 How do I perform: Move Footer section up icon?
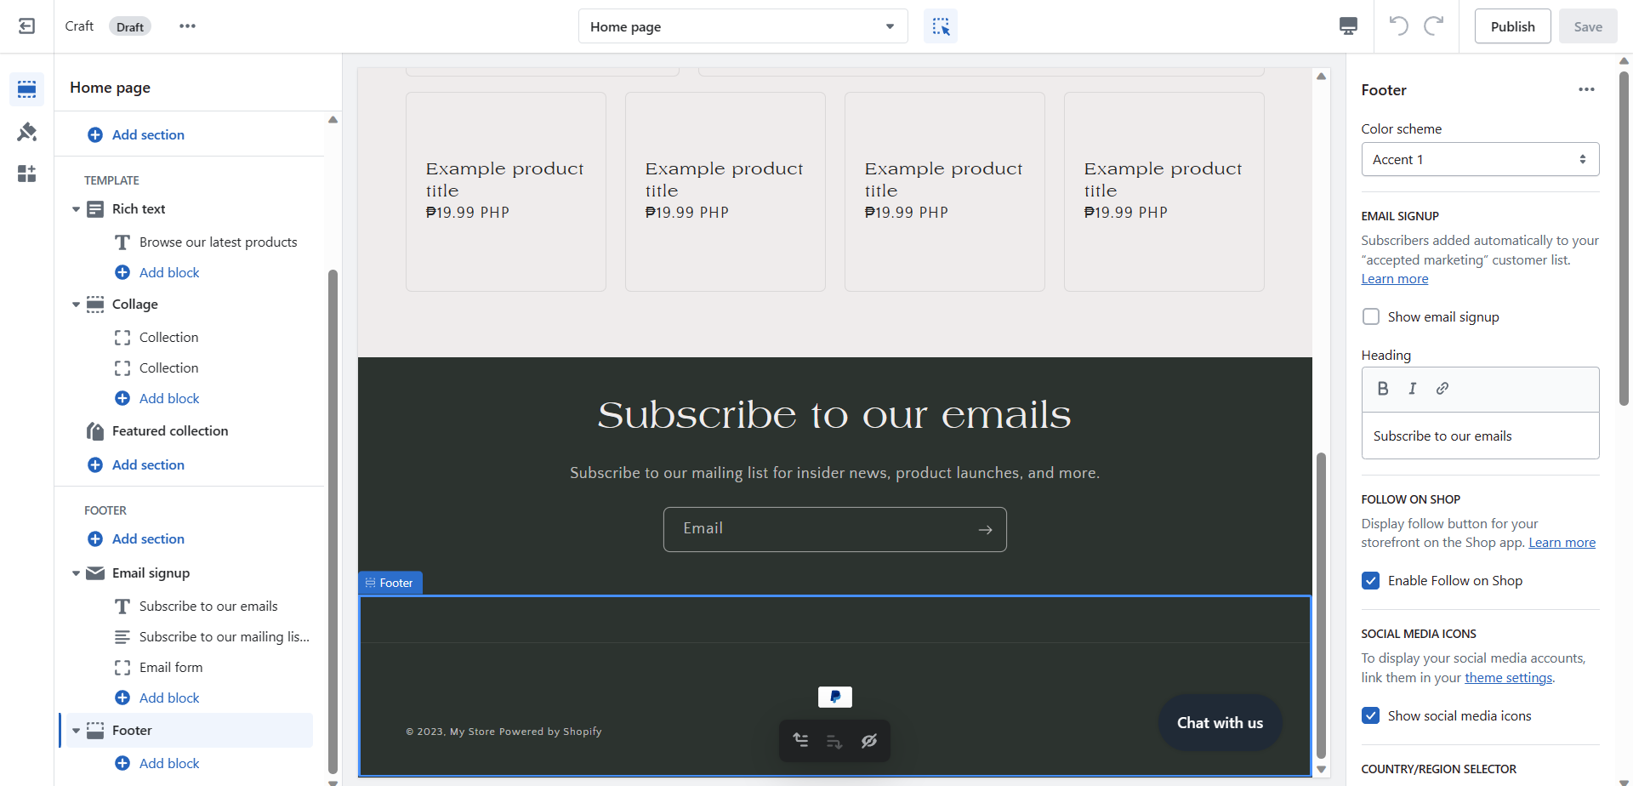801,741
